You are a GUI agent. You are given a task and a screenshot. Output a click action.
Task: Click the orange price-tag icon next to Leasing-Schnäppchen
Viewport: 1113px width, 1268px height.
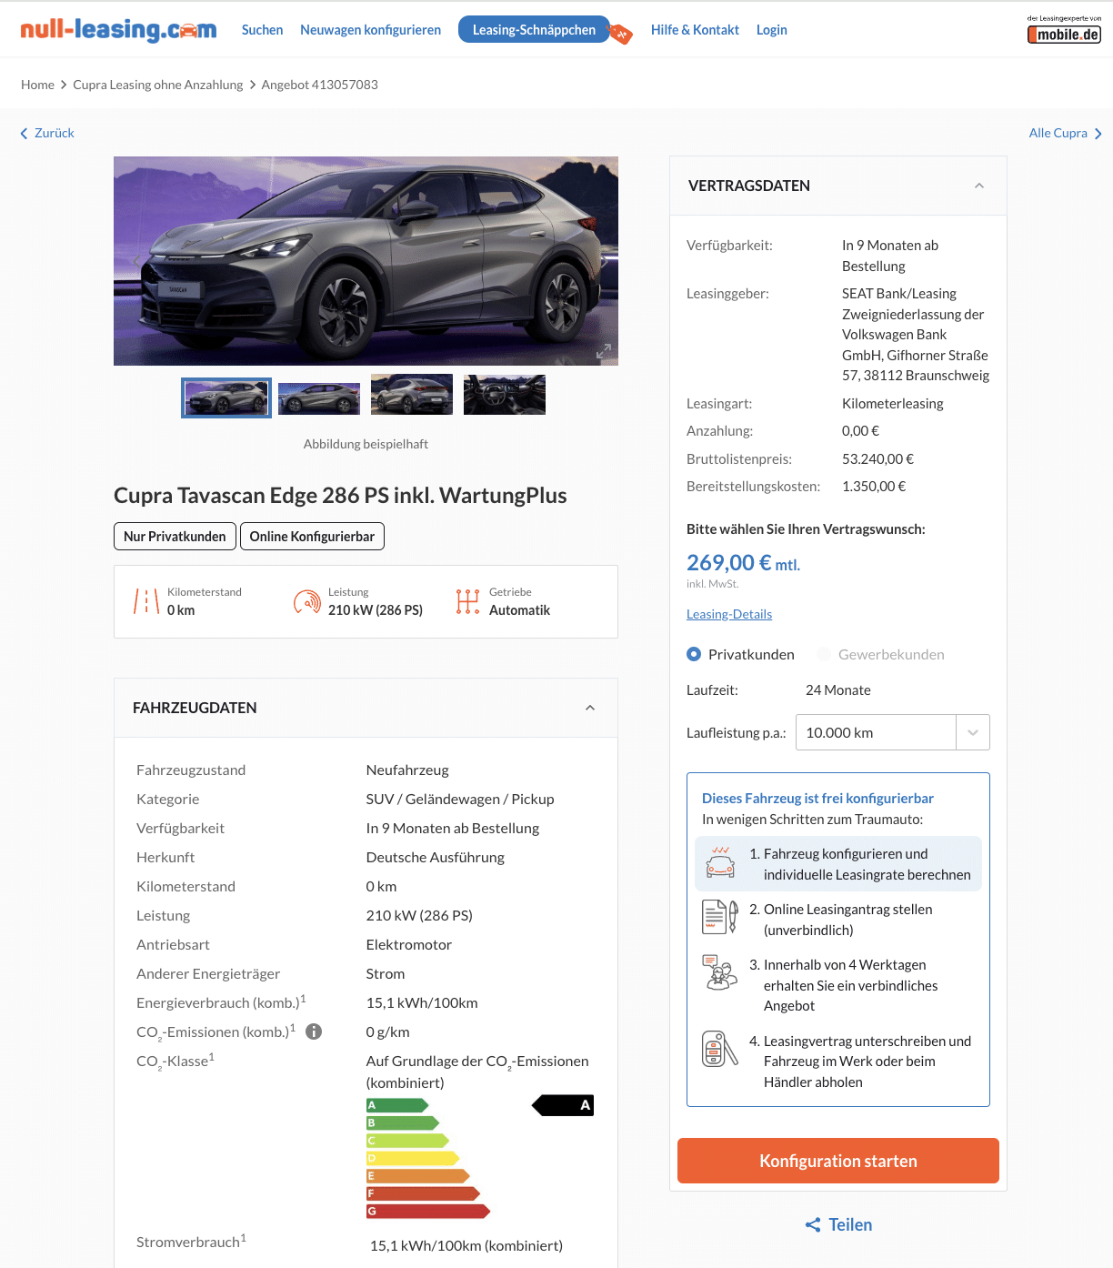click(x=620, y=35)
